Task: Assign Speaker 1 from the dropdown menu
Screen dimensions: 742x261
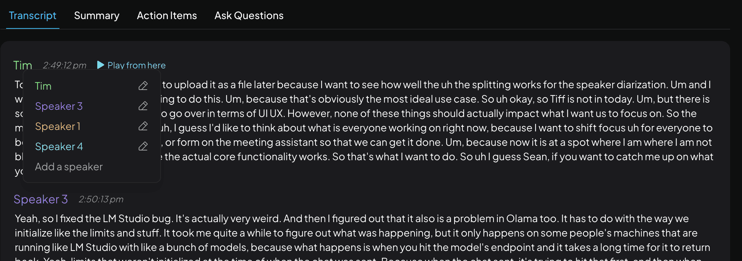Action: click(58, 126)
